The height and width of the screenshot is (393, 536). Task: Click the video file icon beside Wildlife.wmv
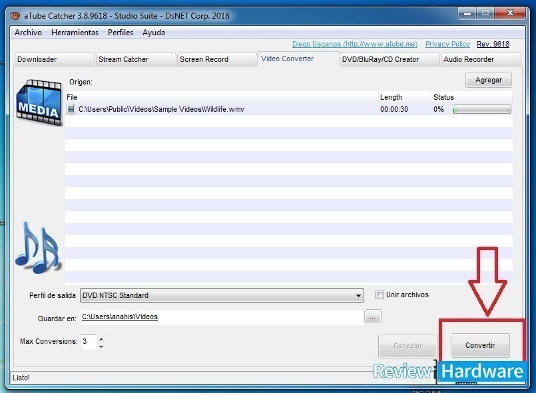(x=71, y=109)
